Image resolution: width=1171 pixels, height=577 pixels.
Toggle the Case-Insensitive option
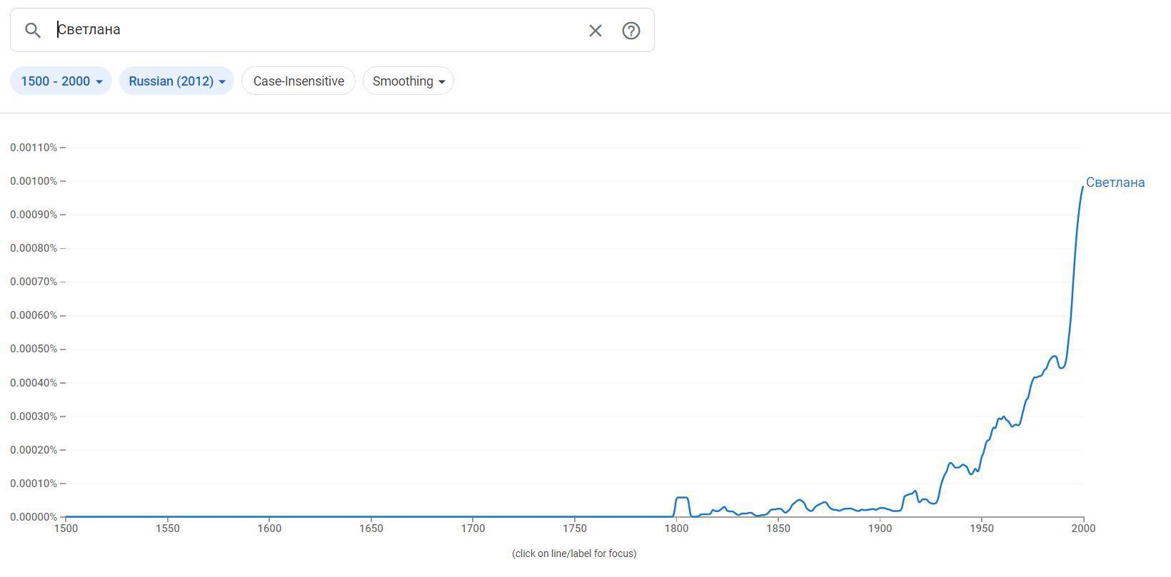298,81
